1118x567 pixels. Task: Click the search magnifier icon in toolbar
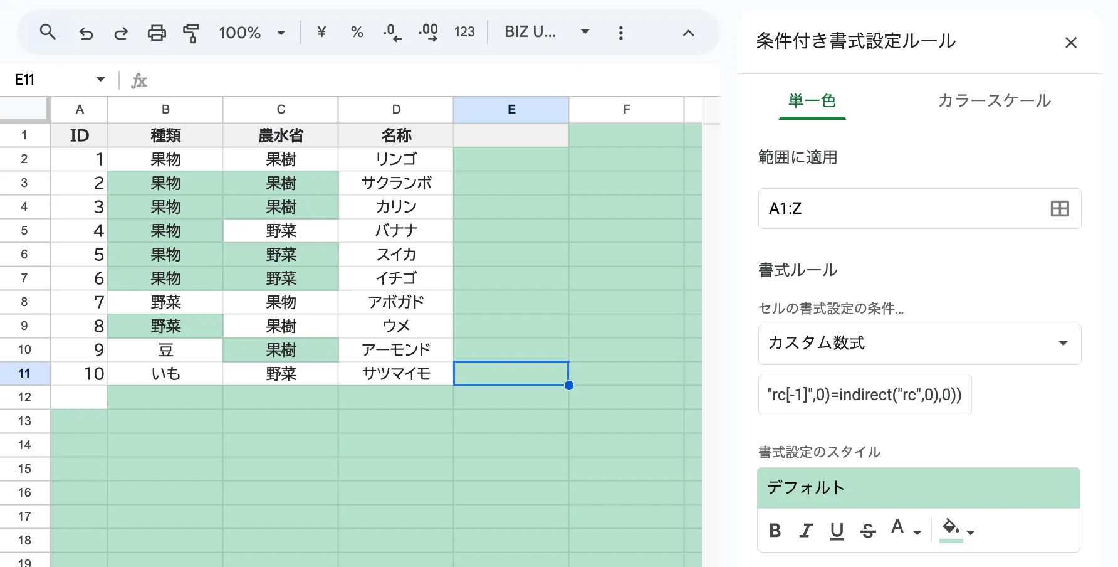(48, 32)
